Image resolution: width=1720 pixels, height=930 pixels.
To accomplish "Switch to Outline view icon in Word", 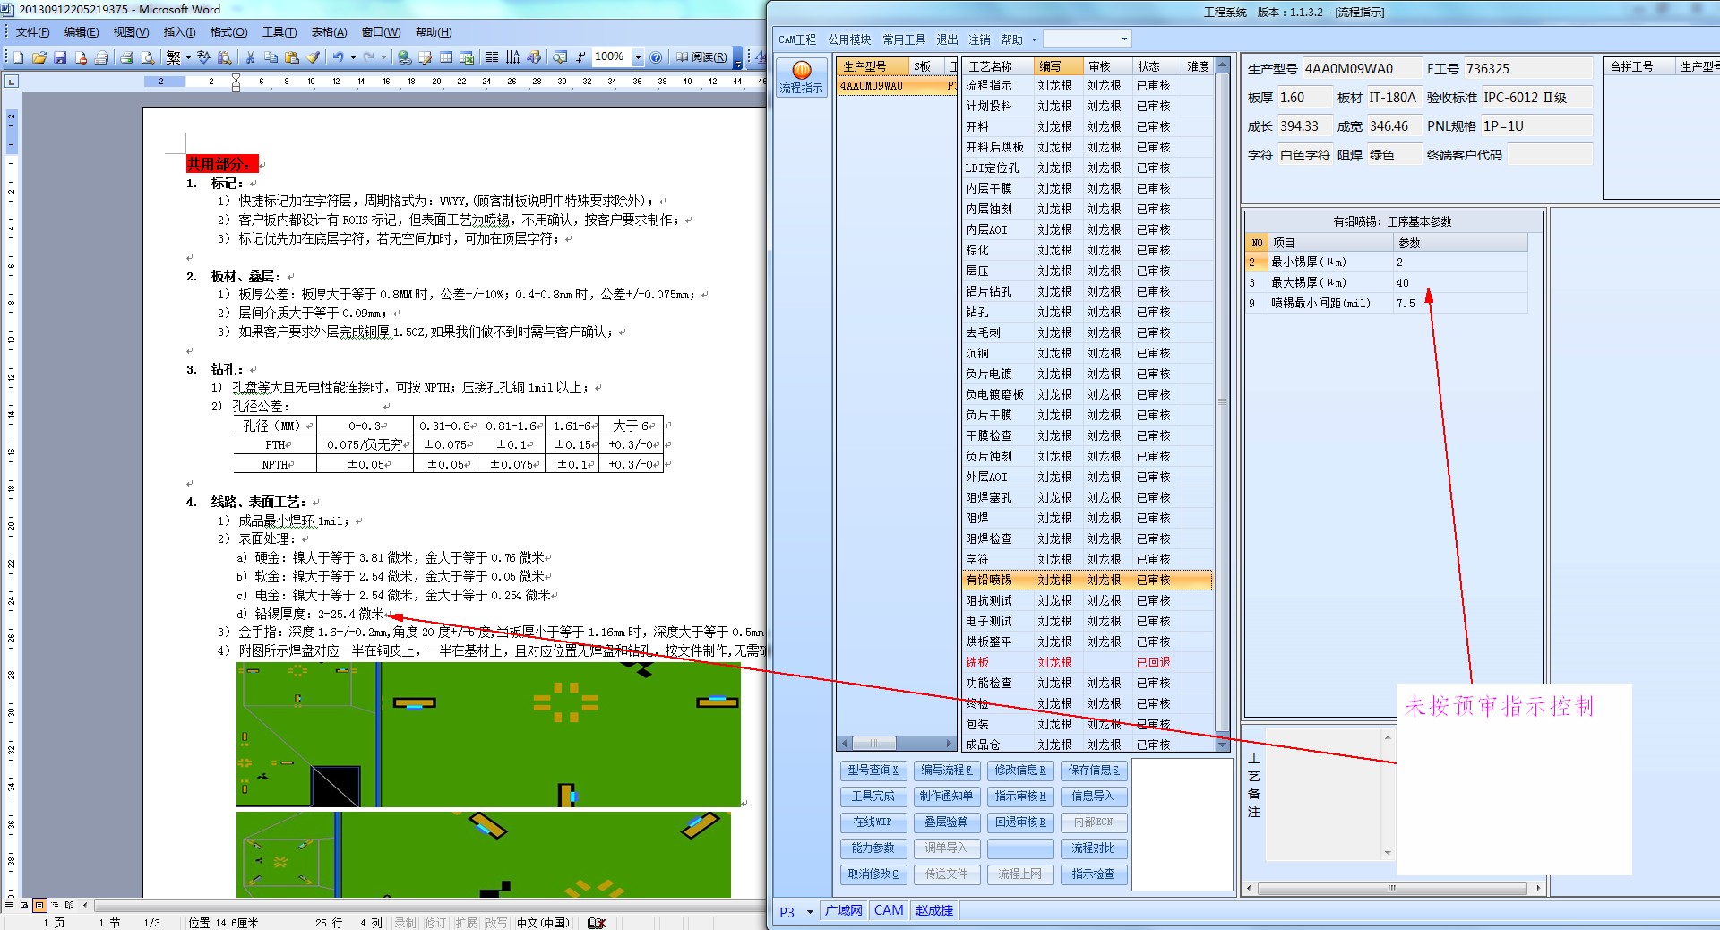I will pos(55,905).
